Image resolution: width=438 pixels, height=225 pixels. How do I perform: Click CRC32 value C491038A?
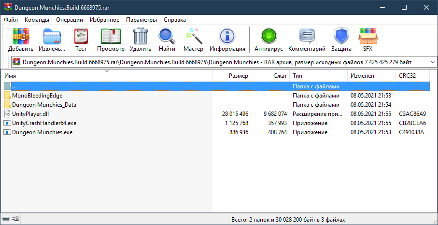coord(411,132)
